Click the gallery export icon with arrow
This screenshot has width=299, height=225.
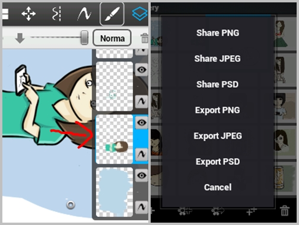tap(218, 211)
